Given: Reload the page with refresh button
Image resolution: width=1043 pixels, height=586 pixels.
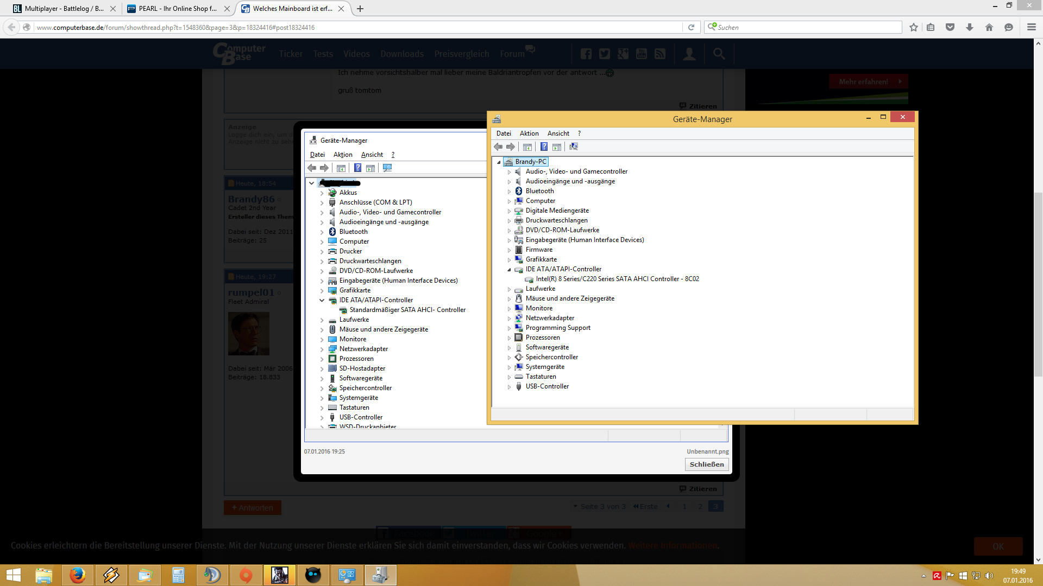Looking at the screenshot, I should (691, 27).
